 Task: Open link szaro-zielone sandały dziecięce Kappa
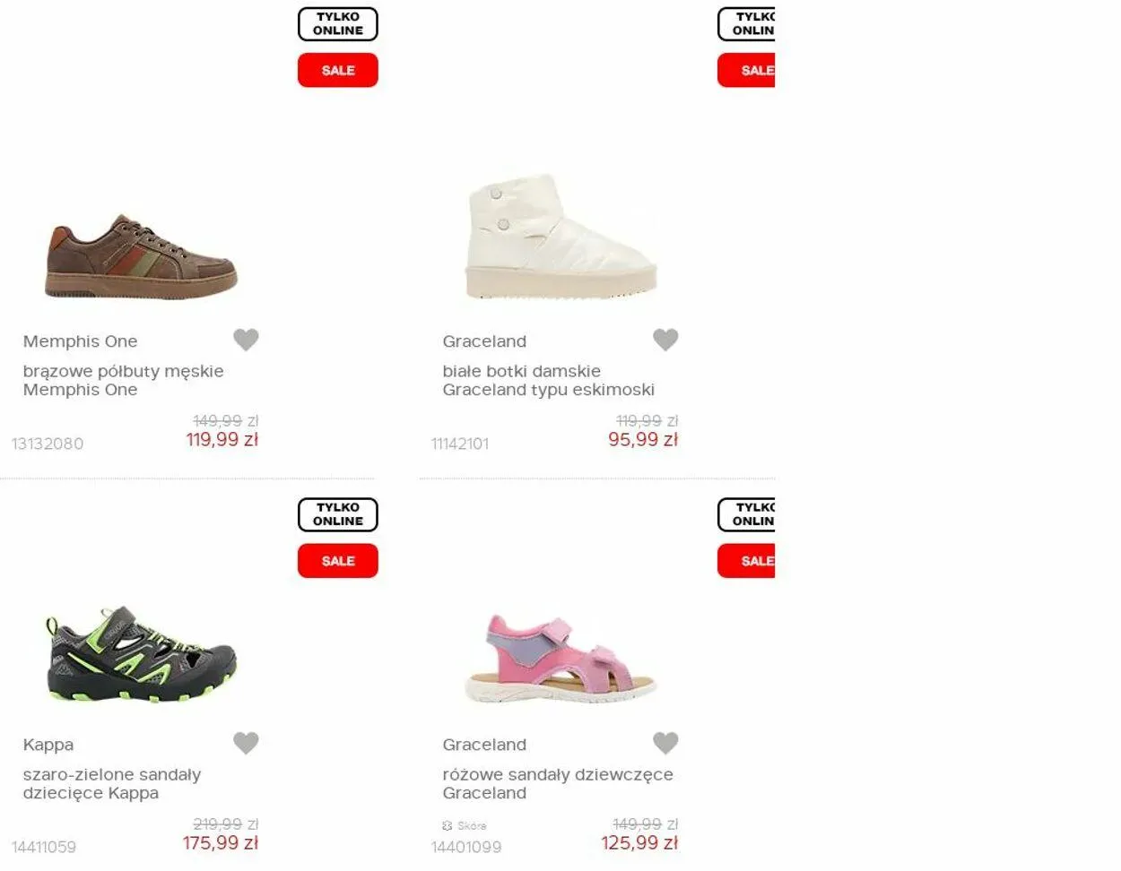[x=112, y=783]
